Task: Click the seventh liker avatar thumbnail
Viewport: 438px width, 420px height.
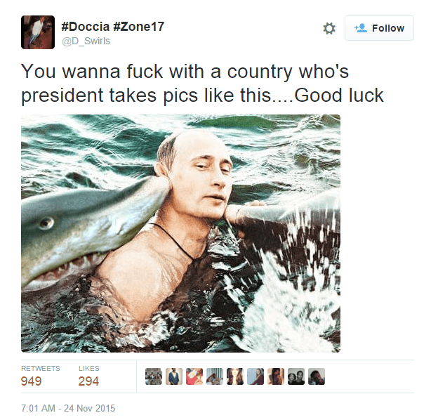Action: tap(276, 376)
